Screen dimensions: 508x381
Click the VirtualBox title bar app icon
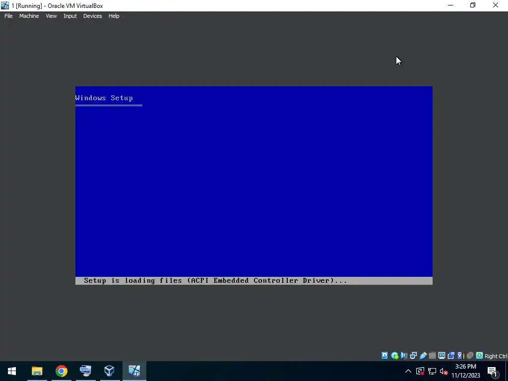tap(5, 5)
